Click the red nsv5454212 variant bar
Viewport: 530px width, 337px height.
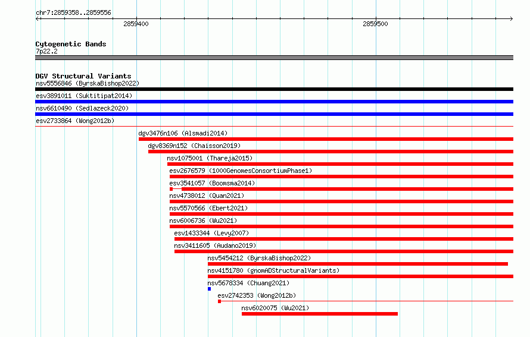tap(358, 264)
